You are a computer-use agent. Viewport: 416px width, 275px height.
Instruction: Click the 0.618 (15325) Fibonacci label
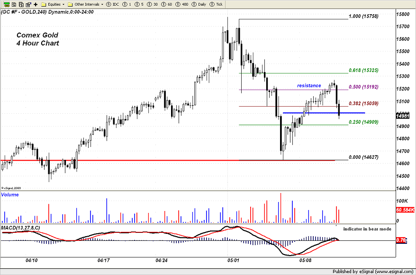point(363,70)
